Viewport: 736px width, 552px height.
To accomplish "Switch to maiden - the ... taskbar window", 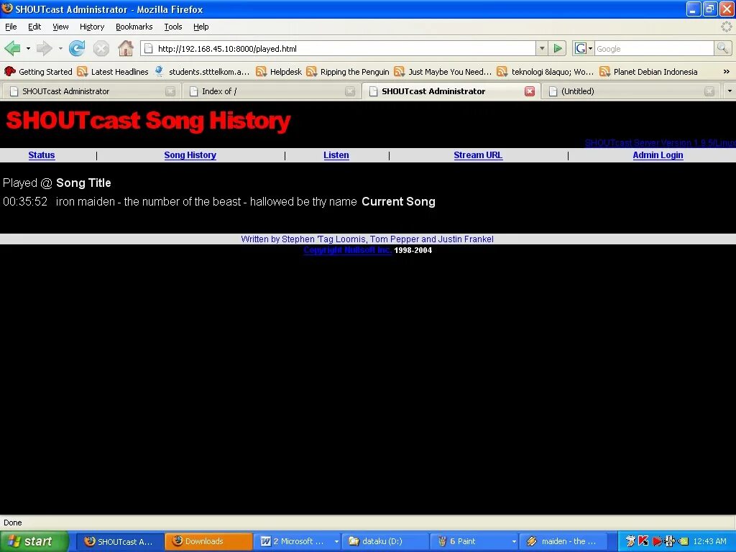I will 563,542.
